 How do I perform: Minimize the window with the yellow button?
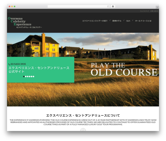click(12, 7)
